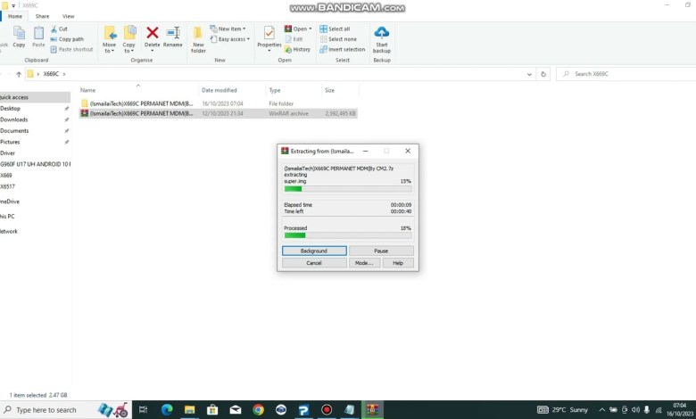Viewport: 696px width, 419px height.
Task: Open Google Chrome from the taskbar
Action: 258,409
